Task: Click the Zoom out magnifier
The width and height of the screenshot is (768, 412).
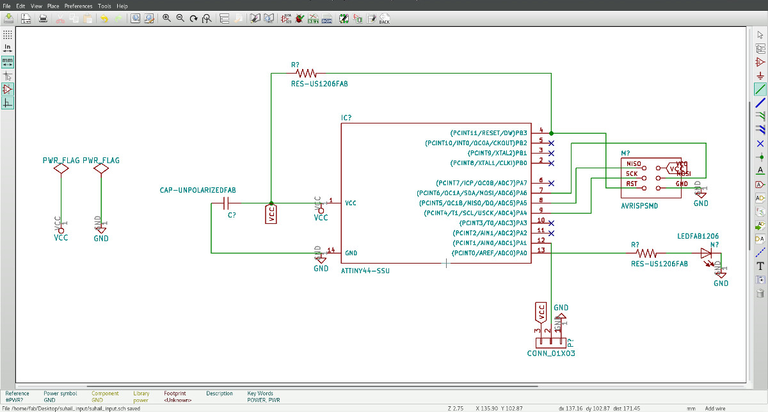Action: coord(180,19)
